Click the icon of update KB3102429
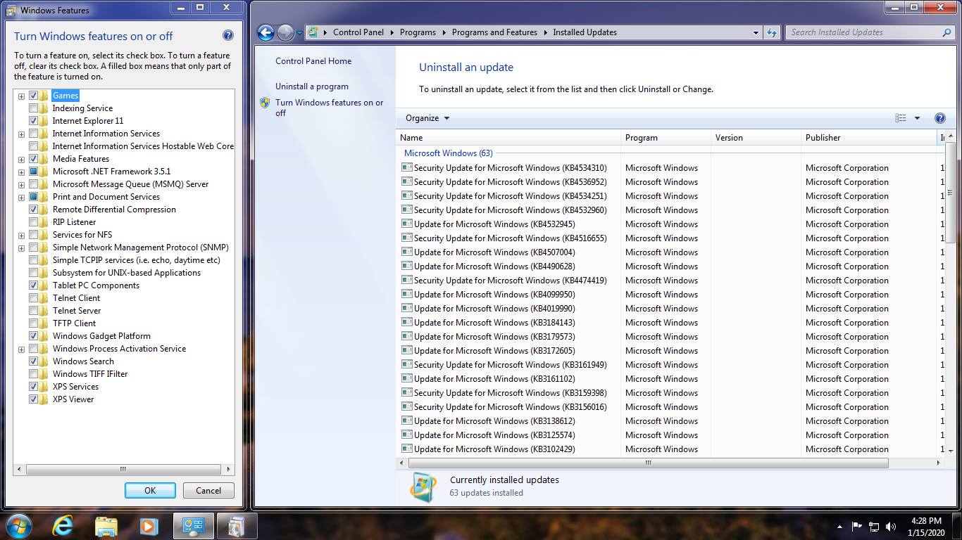The image size is (962, 540). [406, 449]
